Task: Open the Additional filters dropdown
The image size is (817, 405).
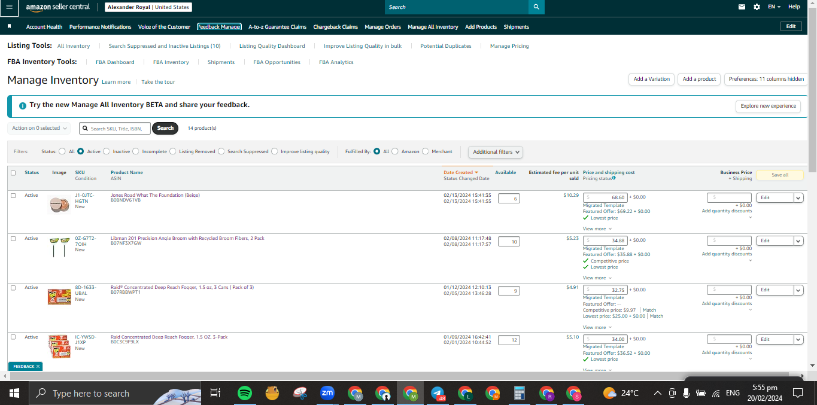Action: click(x=496, y=152)
